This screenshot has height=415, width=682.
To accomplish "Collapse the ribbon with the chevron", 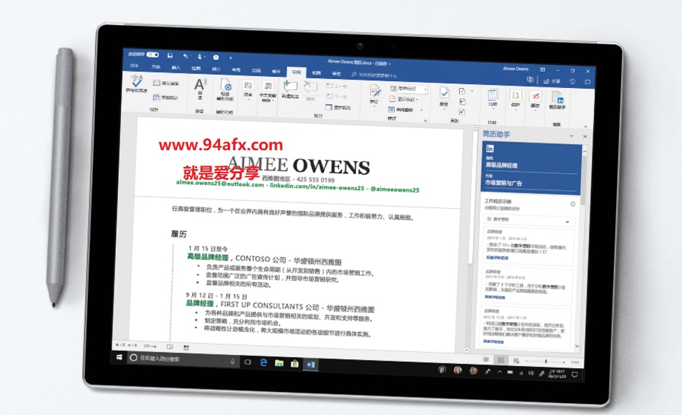I will point(586,126).
